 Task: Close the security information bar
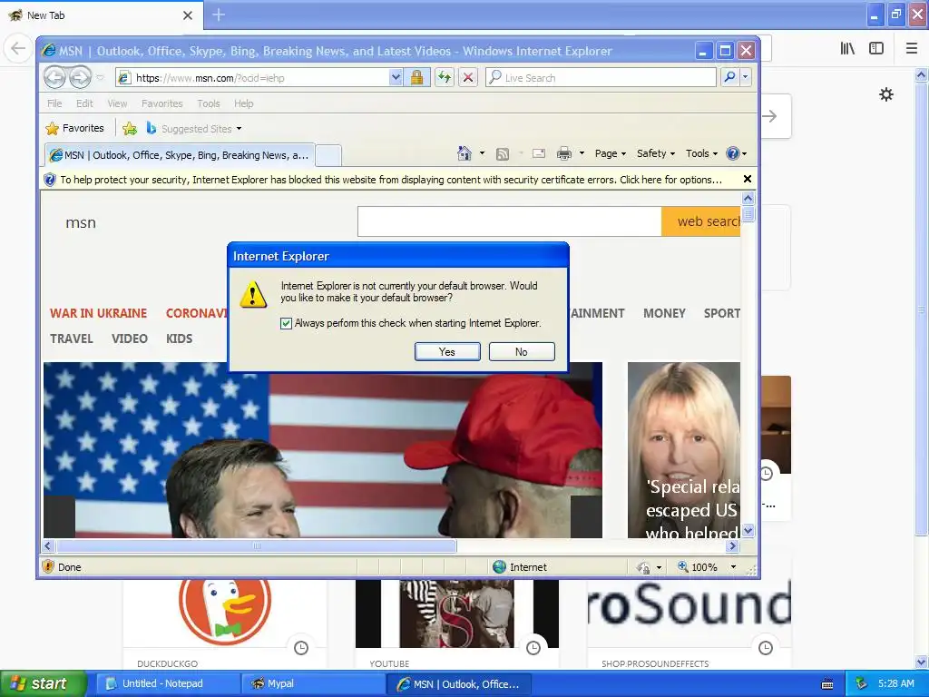click(748, 179)
